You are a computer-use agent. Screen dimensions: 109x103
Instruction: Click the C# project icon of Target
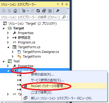click(10, 28)
